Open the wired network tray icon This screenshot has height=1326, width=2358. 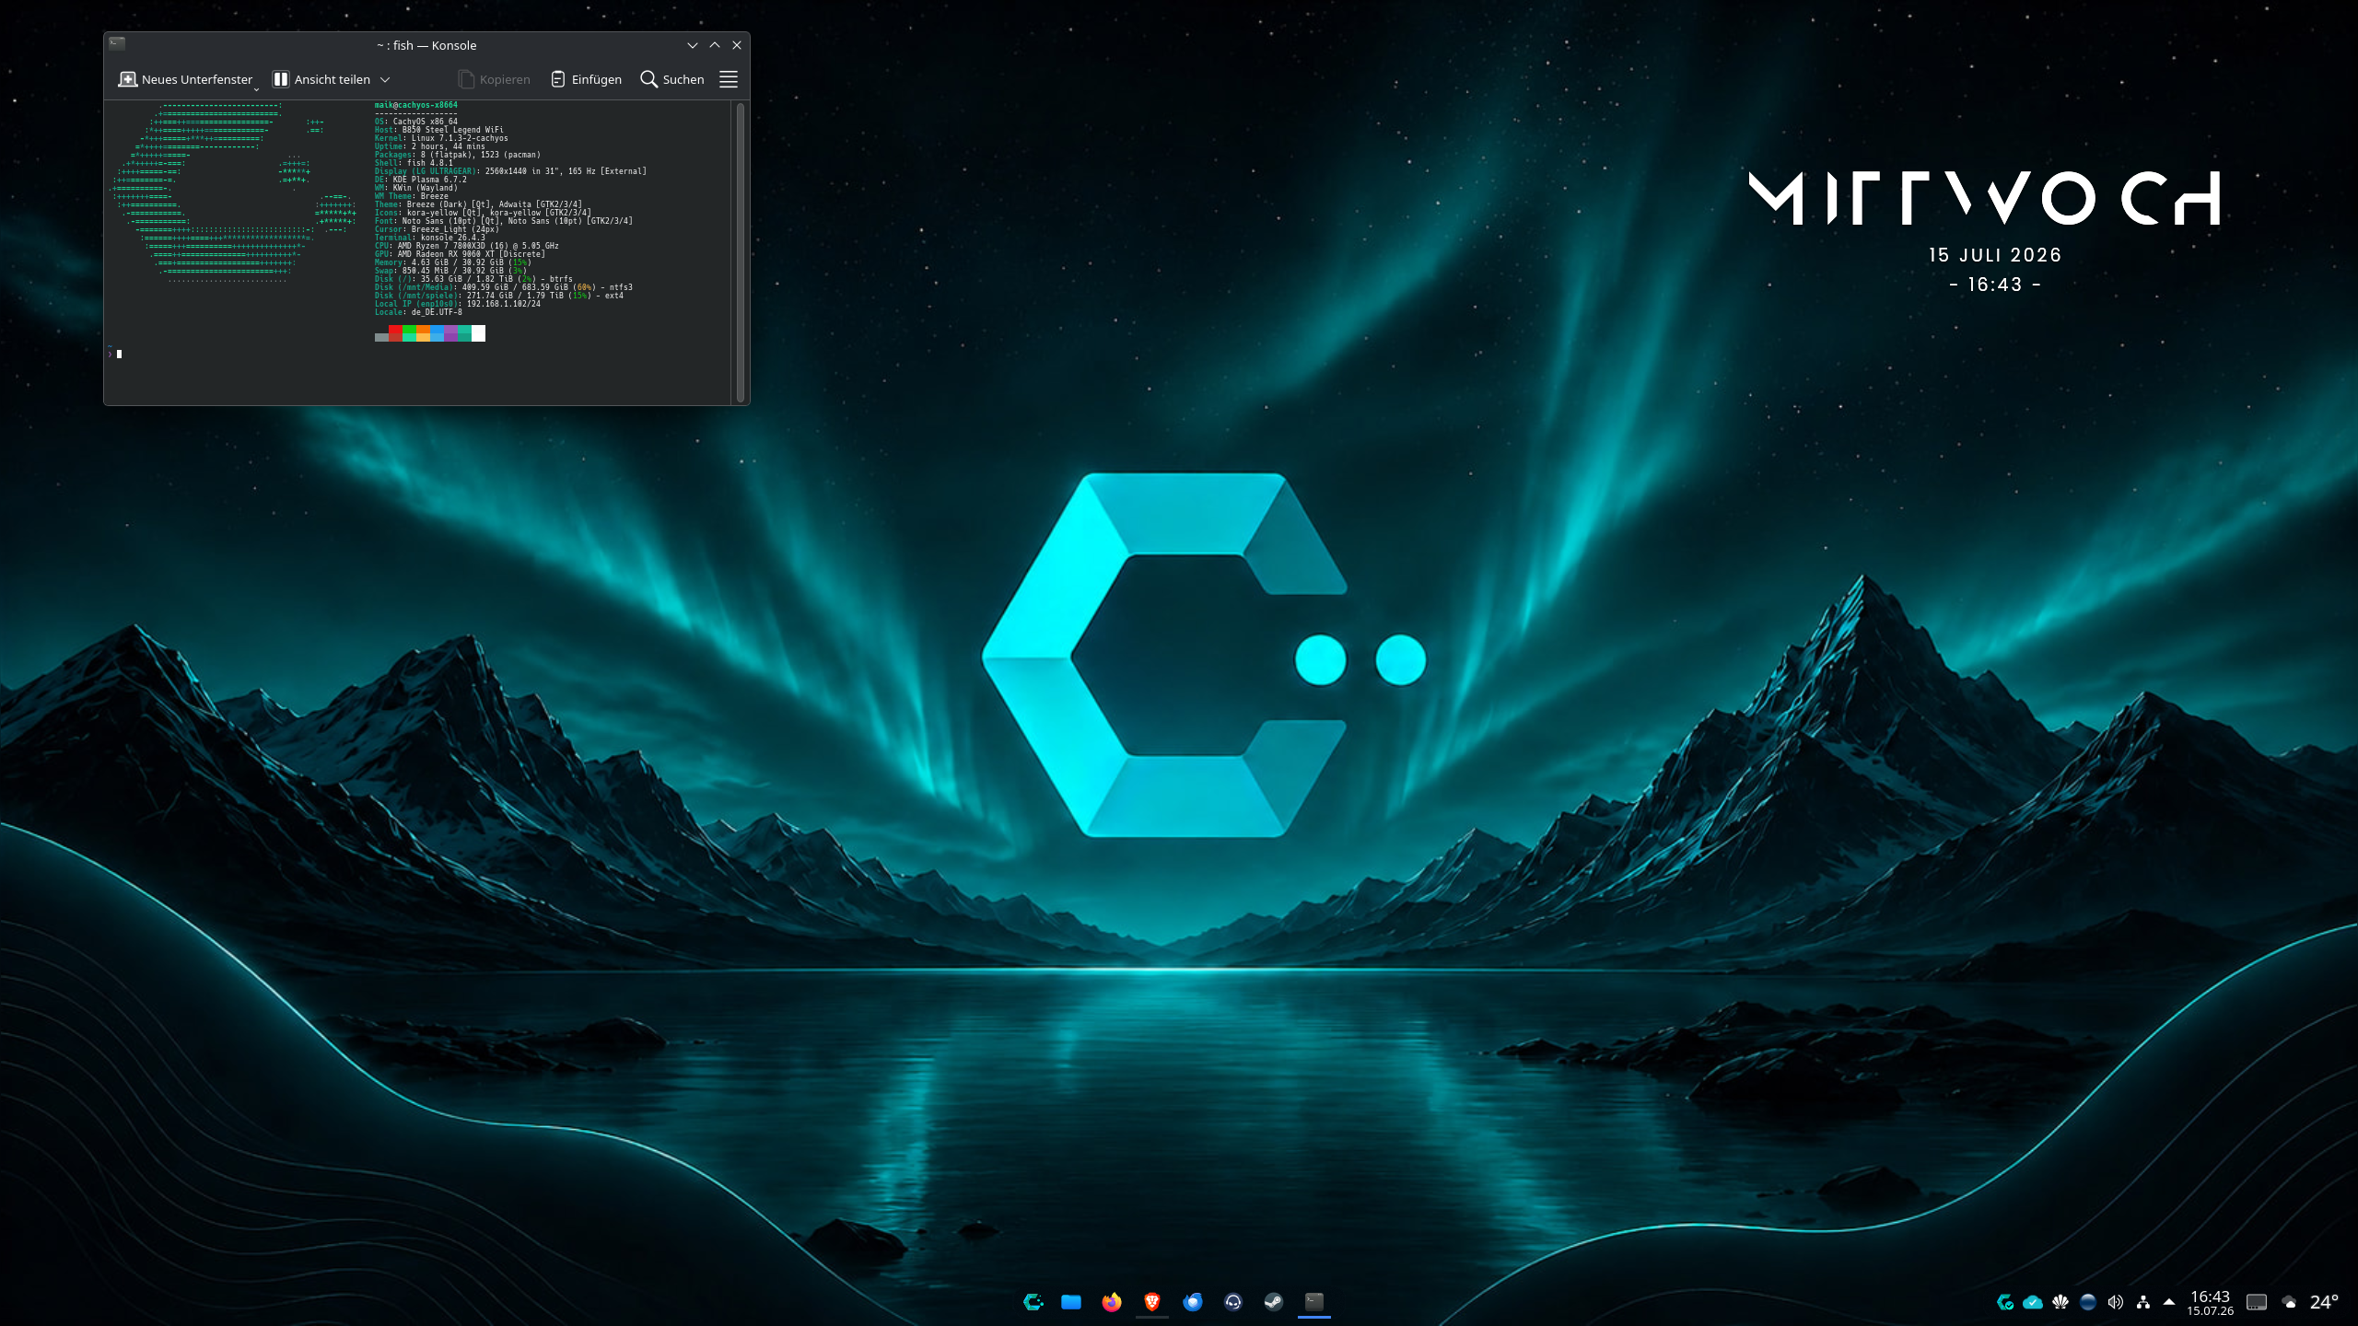[x=2143, y=1302]
